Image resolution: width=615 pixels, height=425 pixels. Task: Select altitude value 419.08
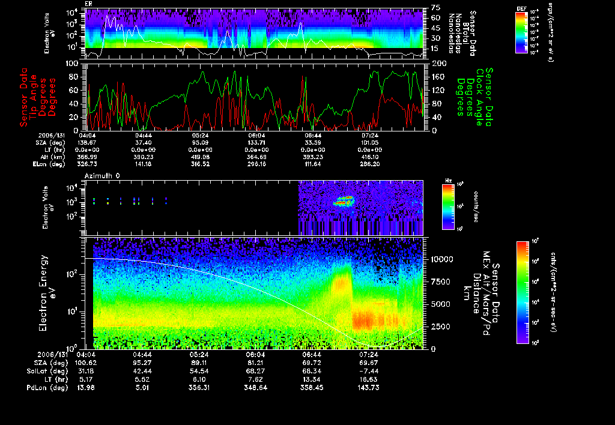(x=200, y=157)
